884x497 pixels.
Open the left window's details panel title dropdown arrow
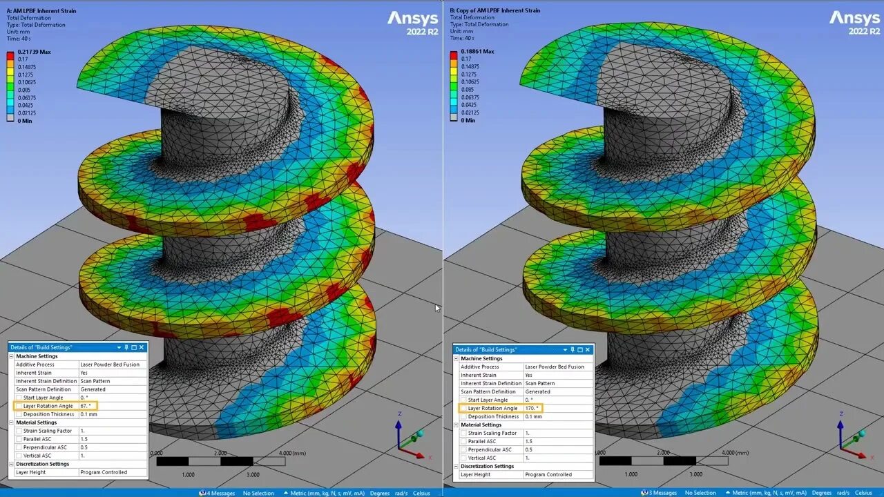point(119,347)
